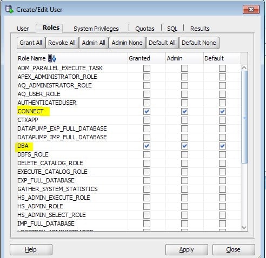
Task: Check Admin for DATAPUMP_IMP_FULL_DATABASE
Action: (184, 137)
